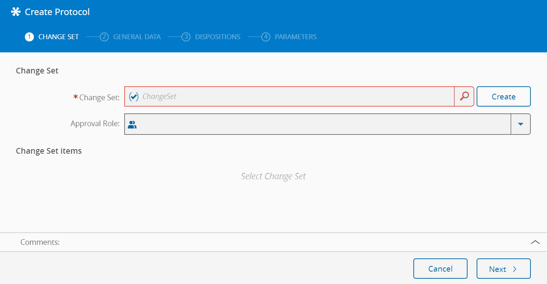This screenshot has width=547, height=284.
Task: Switch to the DISPOSITIONS step
Action: click(218, 37)
